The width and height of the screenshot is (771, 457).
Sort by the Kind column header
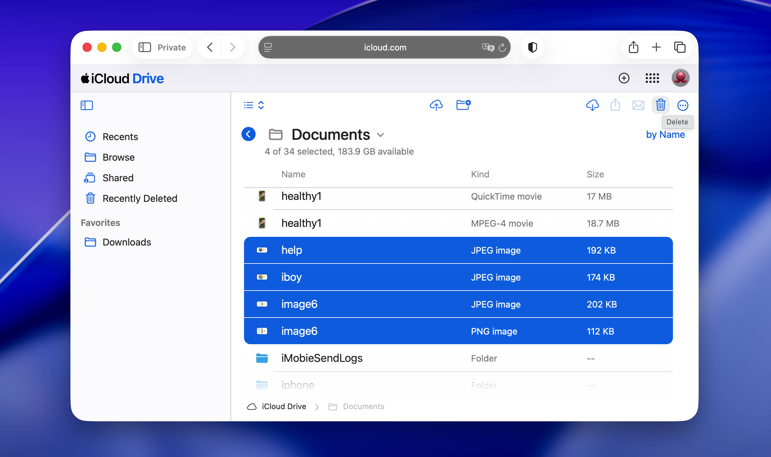(480, 174)
